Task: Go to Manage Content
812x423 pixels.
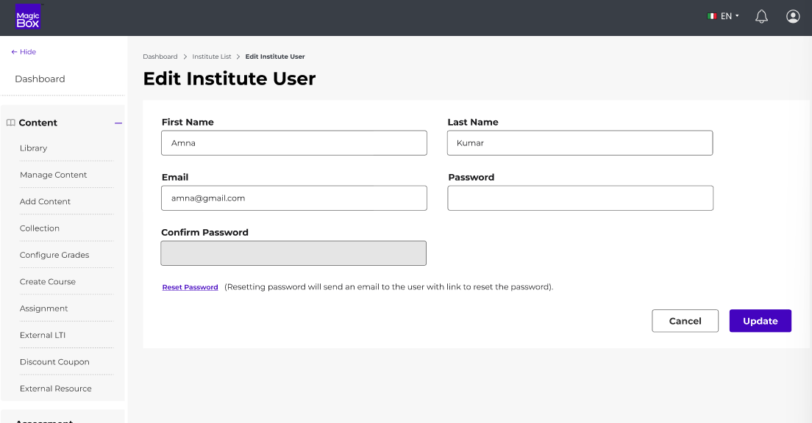Action: click(54, 175)
